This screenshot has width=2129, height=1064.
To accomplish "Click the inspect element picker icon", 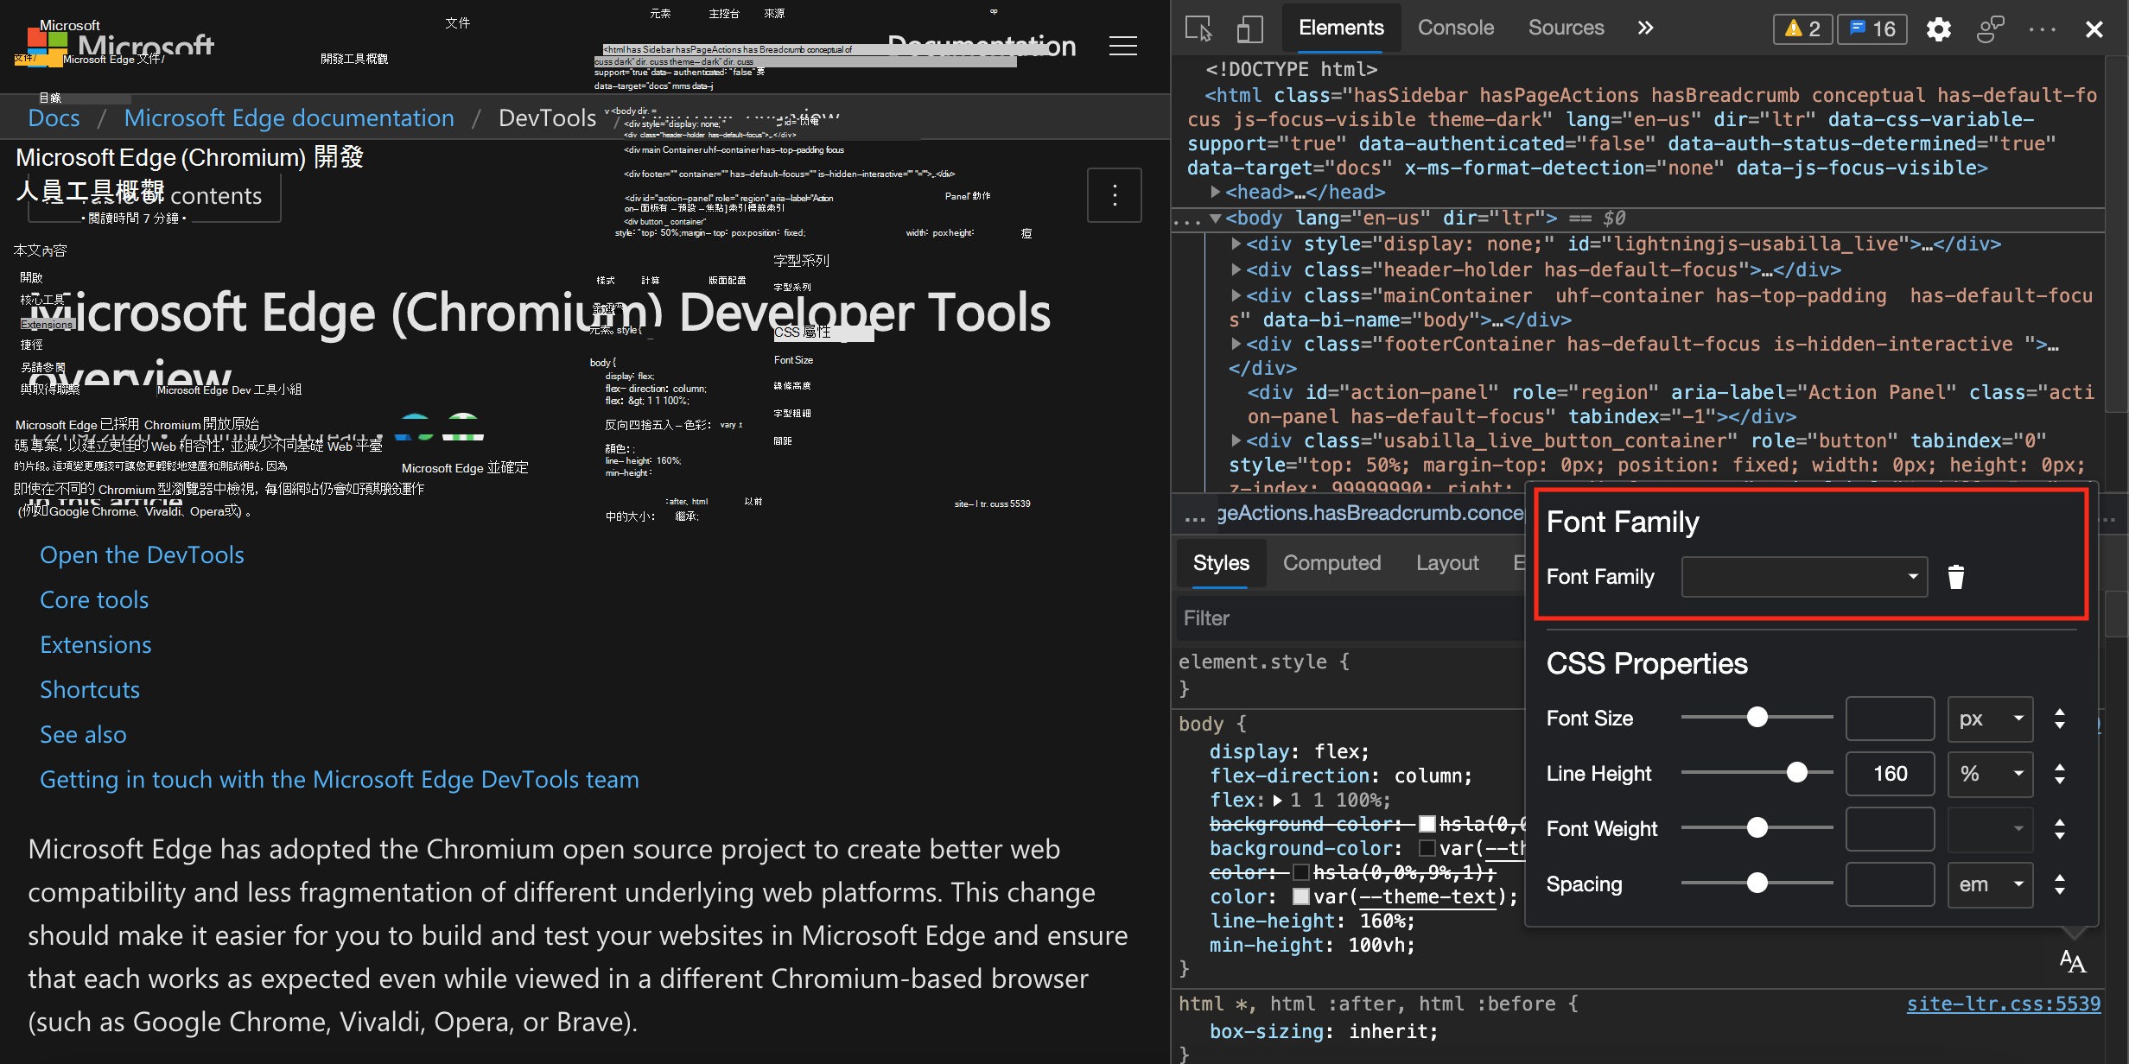I will [1198, 28].
